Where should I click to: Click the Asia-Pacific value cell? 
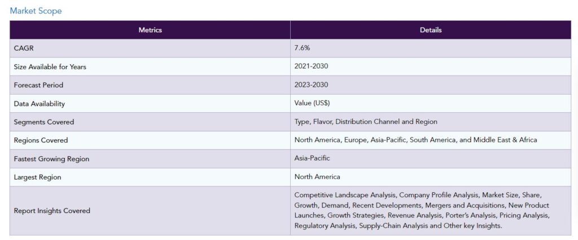pyautogui.click(x=431, y=159)
